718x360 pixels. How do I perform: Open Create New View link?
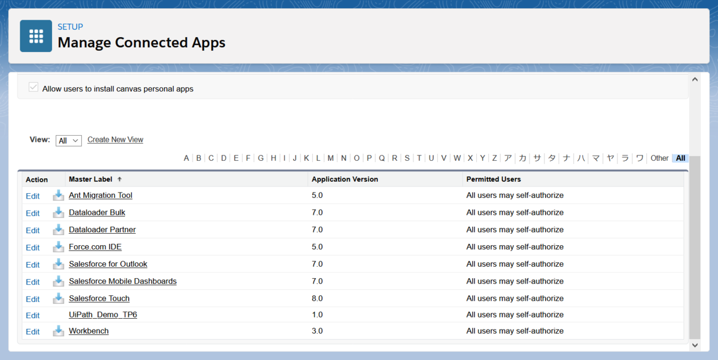pyautogui.click(x=115, y=139)
